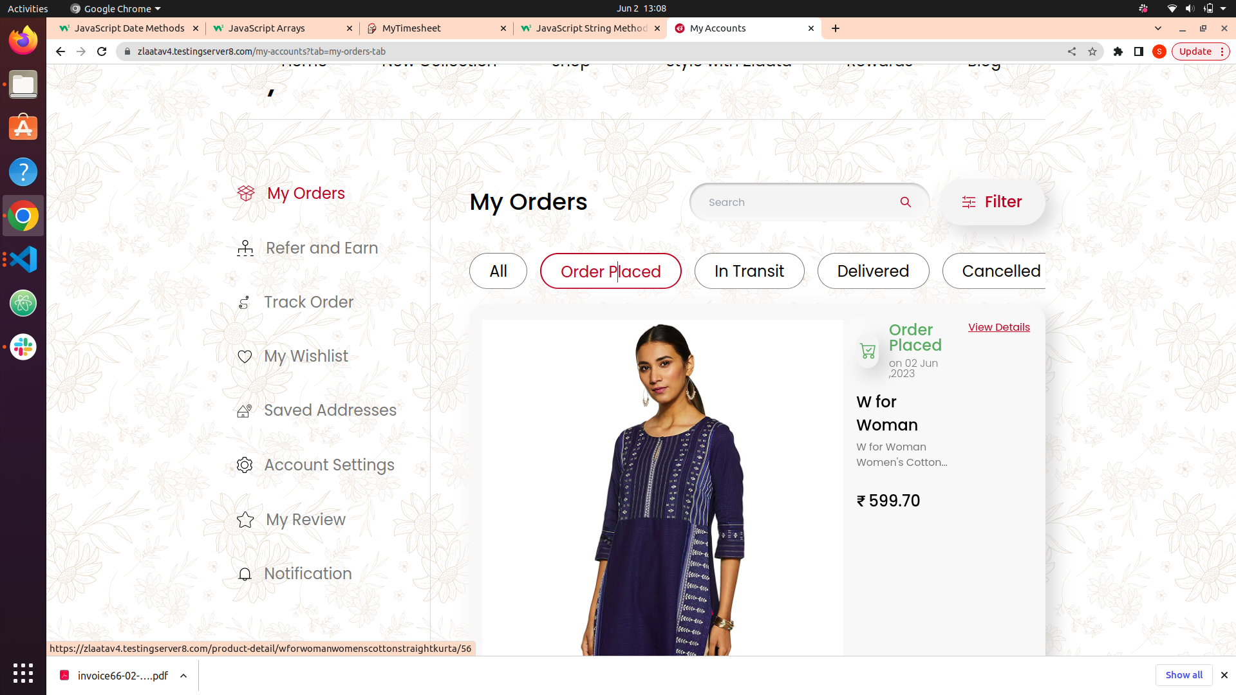The height and width of the screenshot is (695, 1236).
Task: Expand the invoice PDF download menu chevron
Action: point(183,676)
